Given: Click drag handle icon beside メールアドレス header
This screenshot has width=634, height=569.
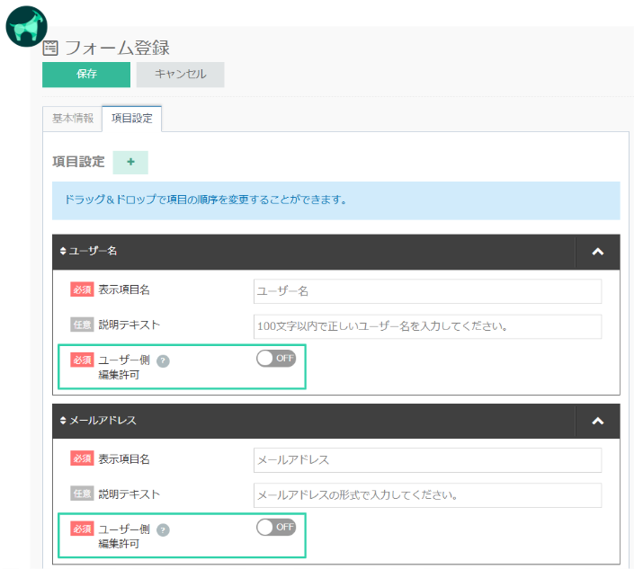Looking at the screenshot, I should [63, 420].
